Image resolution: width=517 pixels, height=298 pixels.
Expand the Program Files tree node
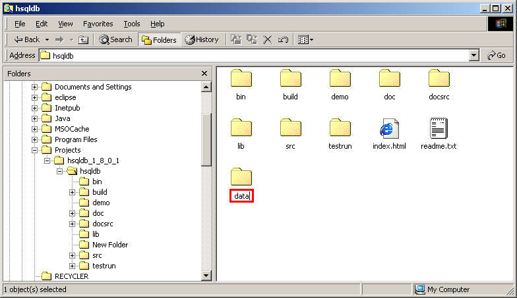35,139
